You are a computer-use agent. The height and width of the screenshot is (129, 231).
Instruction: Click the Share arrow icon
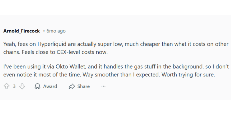coord(72,86)
